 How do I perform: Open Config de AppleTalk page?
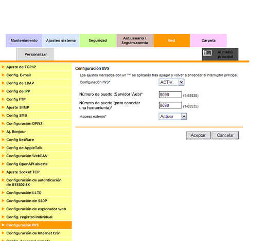click(36, 147)
